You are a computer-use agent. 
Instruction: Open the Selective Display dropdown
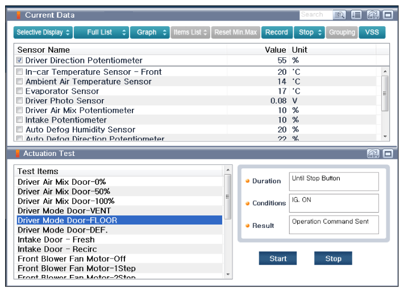point(43,32)
